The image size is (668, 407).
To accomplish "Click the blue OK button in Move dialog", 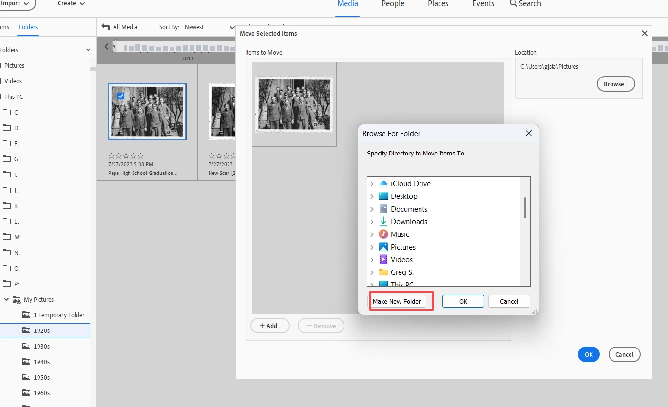I will click(x=589, y=354).
